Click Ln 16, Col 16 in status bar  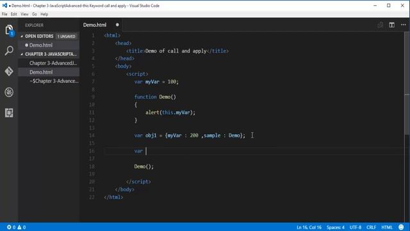[x=309, y=227]
